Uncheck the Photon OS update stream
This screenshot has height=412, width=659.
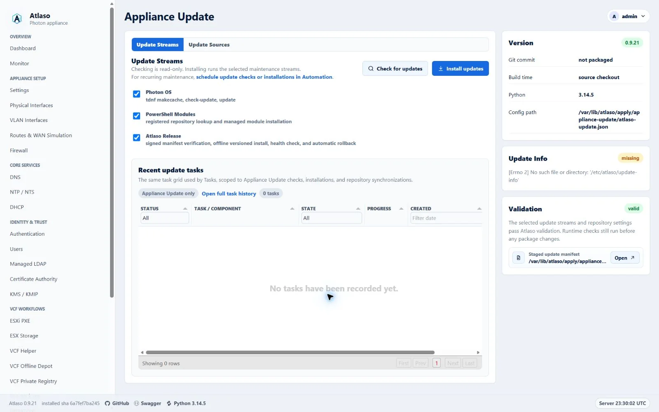136,94
